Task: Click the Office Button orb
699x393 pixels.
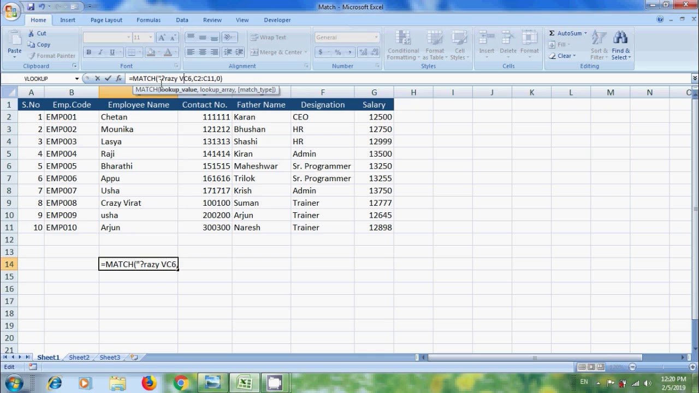Action: click(x=11, y=12)
